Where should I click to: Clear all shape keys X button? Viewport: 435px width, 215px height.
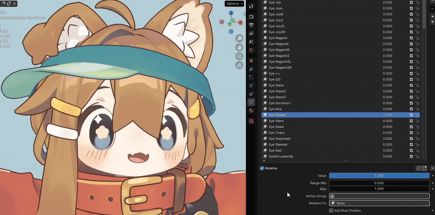pyautogui.click(x=432, y=168)
